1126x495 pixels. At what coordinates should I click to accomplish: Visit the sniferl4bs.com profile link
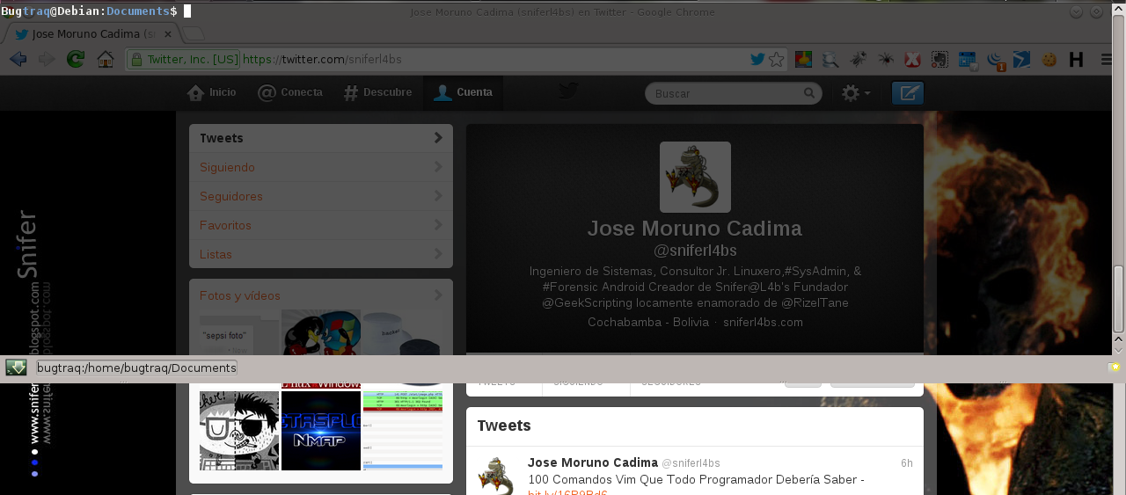click(763, 323)
